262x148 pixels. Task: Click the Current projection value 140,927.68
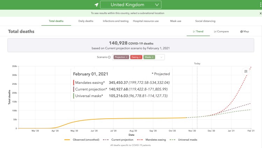[118, 89]
